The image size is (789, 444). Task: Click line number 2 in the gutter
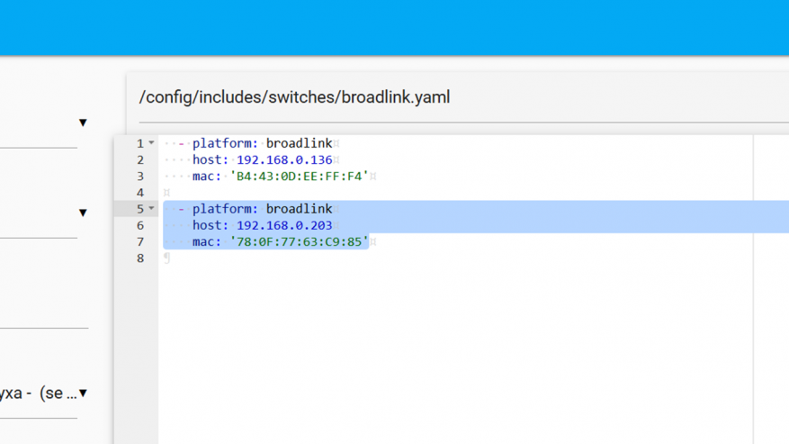(x=140, y=160)
